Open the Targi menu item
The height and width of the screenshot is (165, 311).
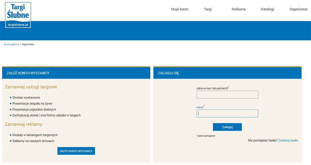coord(208,9)
